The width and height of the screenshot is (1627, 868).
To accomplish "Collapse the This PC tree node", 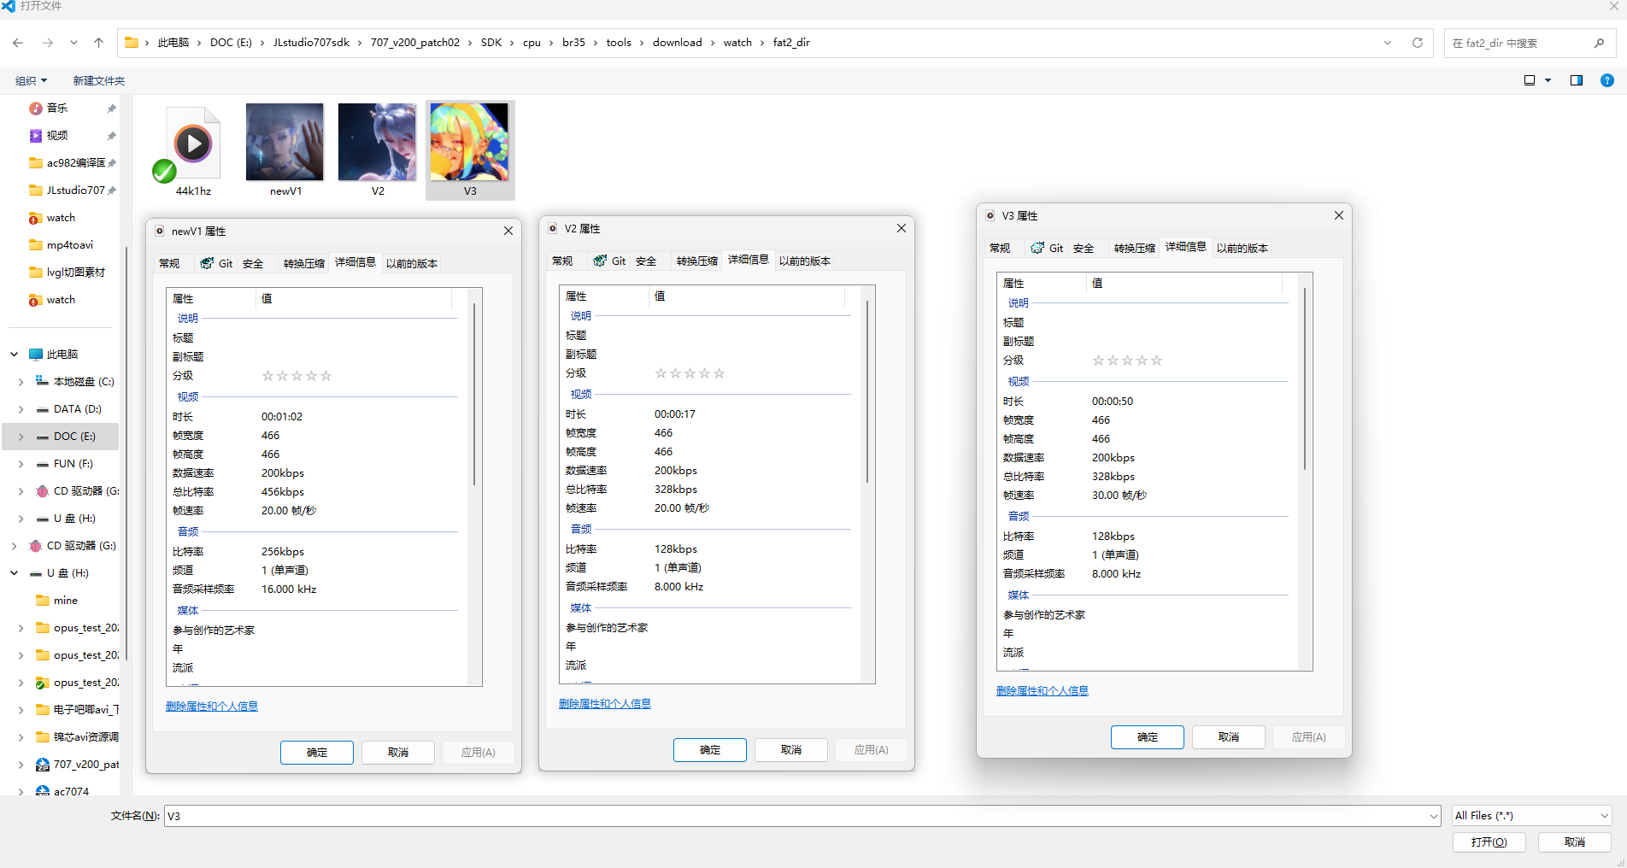I will 14,355.
